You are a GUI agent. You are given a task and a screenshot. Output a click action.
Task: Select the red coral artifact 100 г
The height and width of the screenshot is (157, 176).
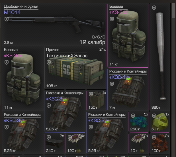tap(160, 143)
